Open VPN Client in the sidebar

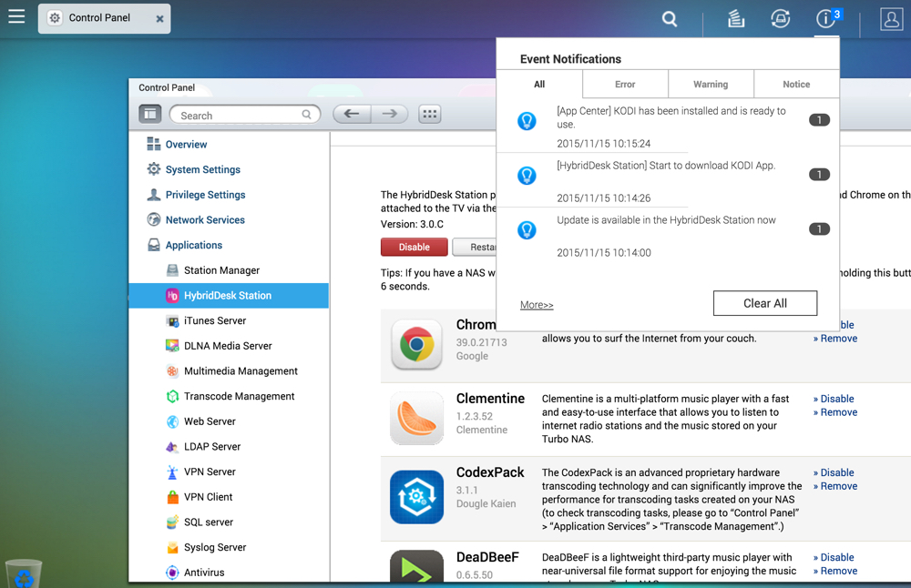point(229,497)
